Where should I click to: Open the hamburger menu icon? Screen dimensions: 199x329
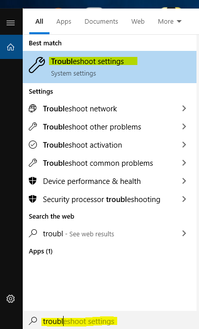(11, 23)
